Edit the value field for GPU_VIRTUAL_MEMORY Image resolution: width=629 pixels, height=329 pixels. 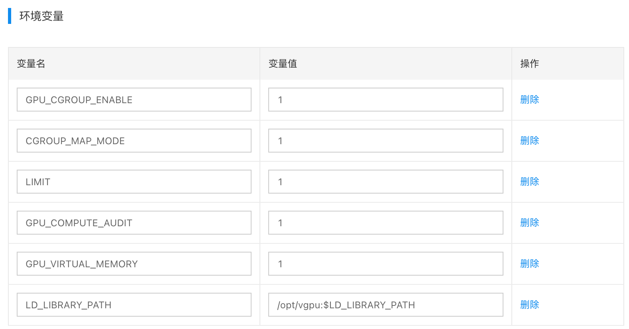(x=385, y=264)
